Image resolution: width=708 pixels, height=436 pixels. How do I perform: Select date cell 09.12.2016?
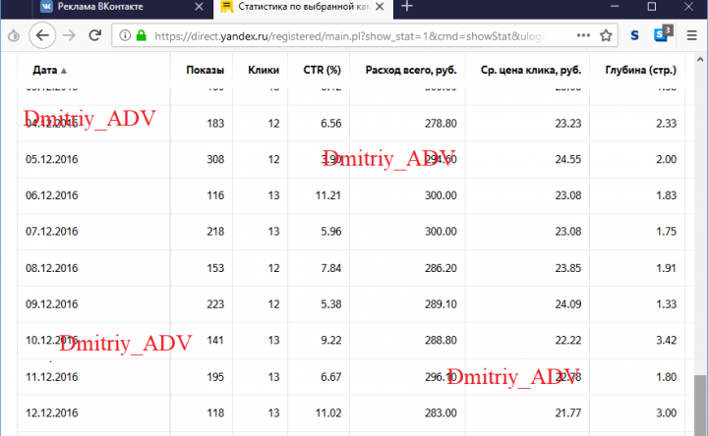(51, 304)
